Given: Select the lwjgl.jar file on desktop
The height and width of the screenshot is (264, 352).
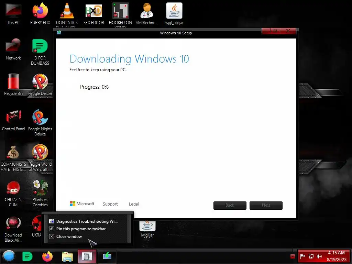Looking at the screenshot, I should click(147, 229).
